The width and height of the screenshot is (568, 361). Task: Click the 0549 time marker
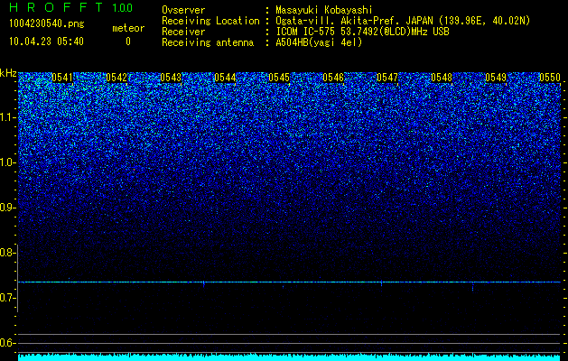[495, 78]
